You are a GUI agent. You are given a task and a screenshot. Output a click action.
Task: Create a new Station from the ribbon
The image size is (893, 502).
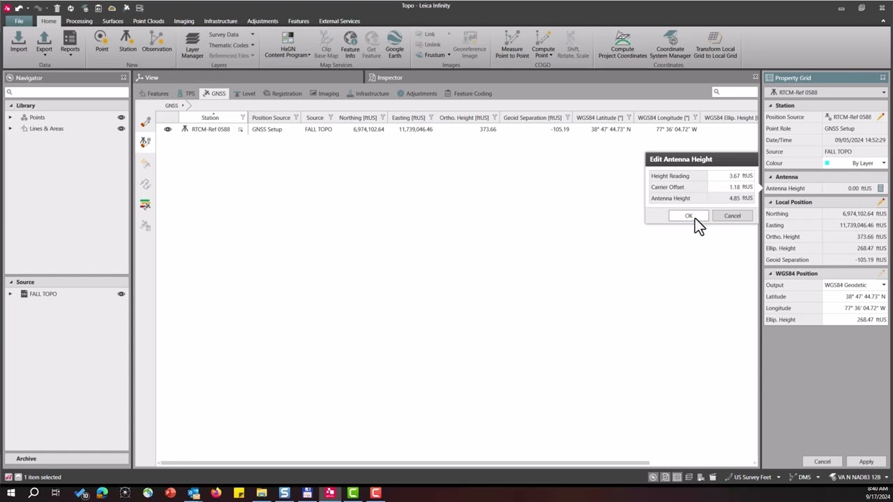pyautogui.click(x=128, y=42)
